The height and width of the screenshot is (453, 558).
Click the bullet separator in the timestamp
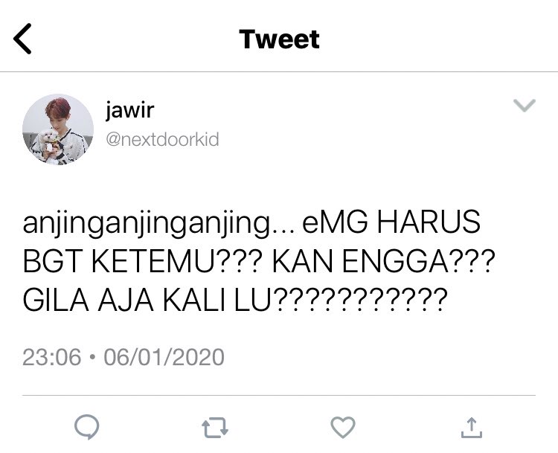tap(92, 357)
